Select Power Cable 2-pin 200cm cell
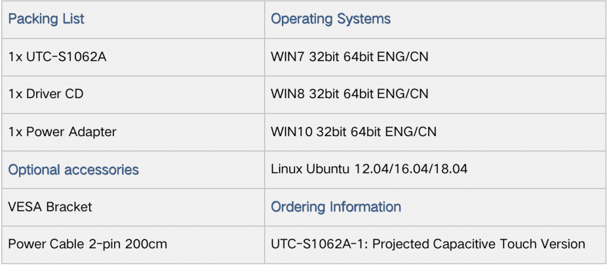Screen dimensions: 609x265 [133, 245]
